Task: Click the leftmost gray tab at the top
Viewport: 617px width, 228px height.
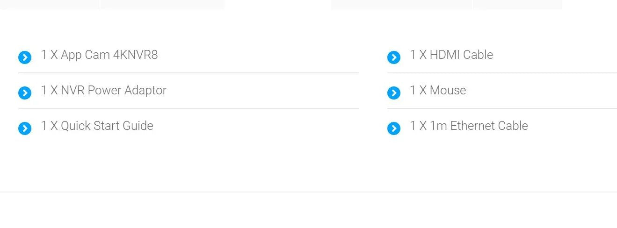Action: [49, 4]
